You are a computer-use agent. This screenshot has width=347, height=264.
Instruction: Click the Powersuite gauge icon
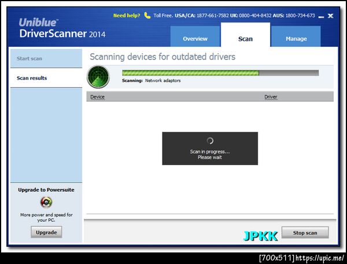[x=46, y=202]
